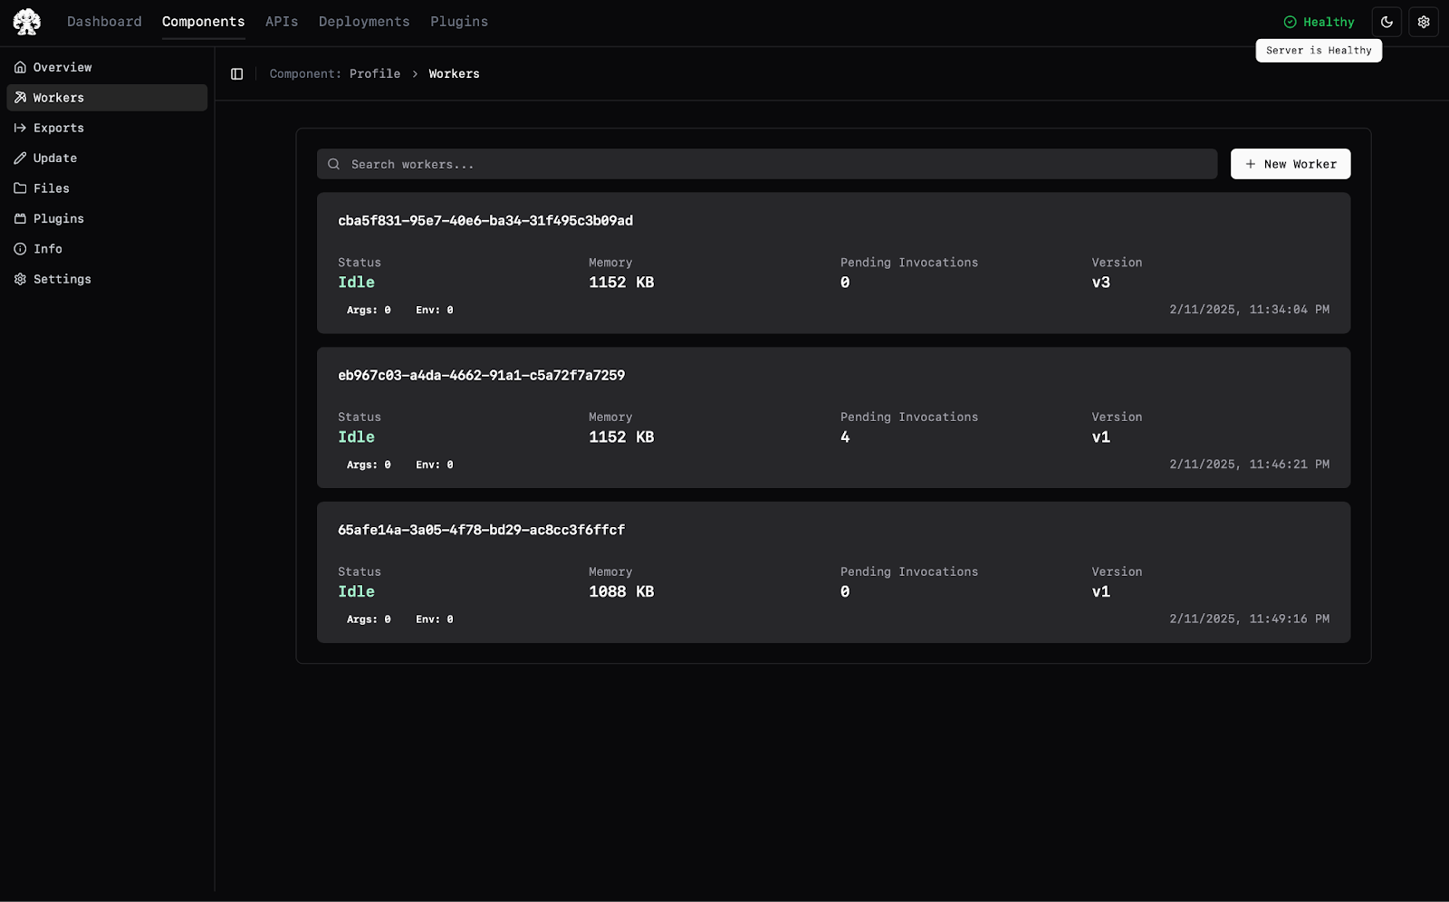Open worker cba5f831-95e7-40e6-ba34-31f495c3b09ad
The height and width of the screenshot is (902, 1449).
[833, 263]
